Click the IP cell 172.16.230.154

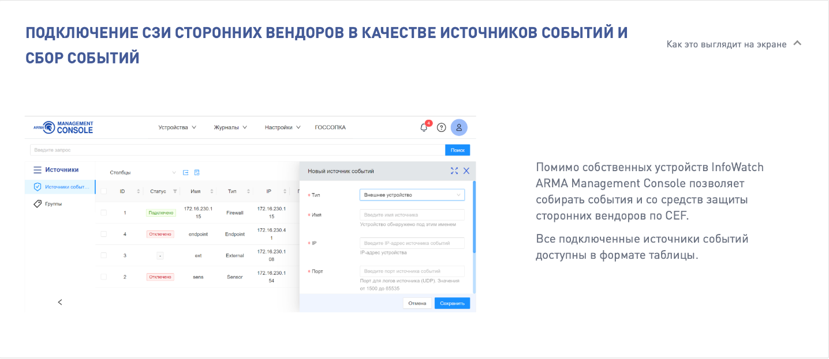(x=271, y=277)
